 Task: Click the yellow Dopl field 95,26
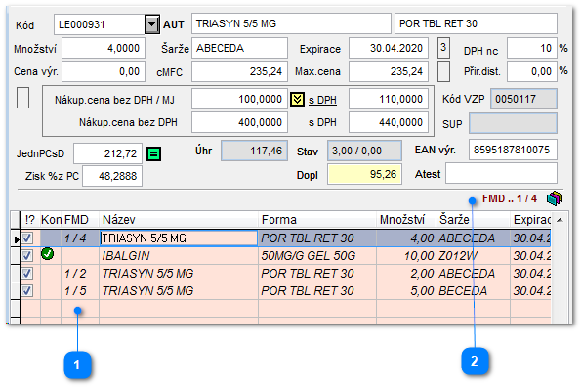pyautogui.click(x=364, y=174)
